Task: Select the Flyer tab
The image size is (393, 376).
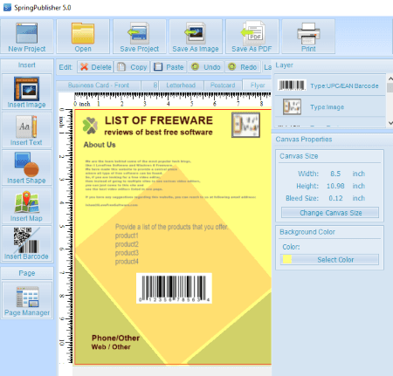Action: (x=258, y=85)
